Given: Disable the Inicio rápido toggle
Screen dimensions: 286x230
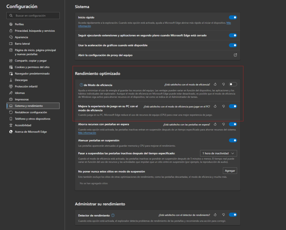Looking at the screenshot, I should pyautogui.click(x=233, y=17).
